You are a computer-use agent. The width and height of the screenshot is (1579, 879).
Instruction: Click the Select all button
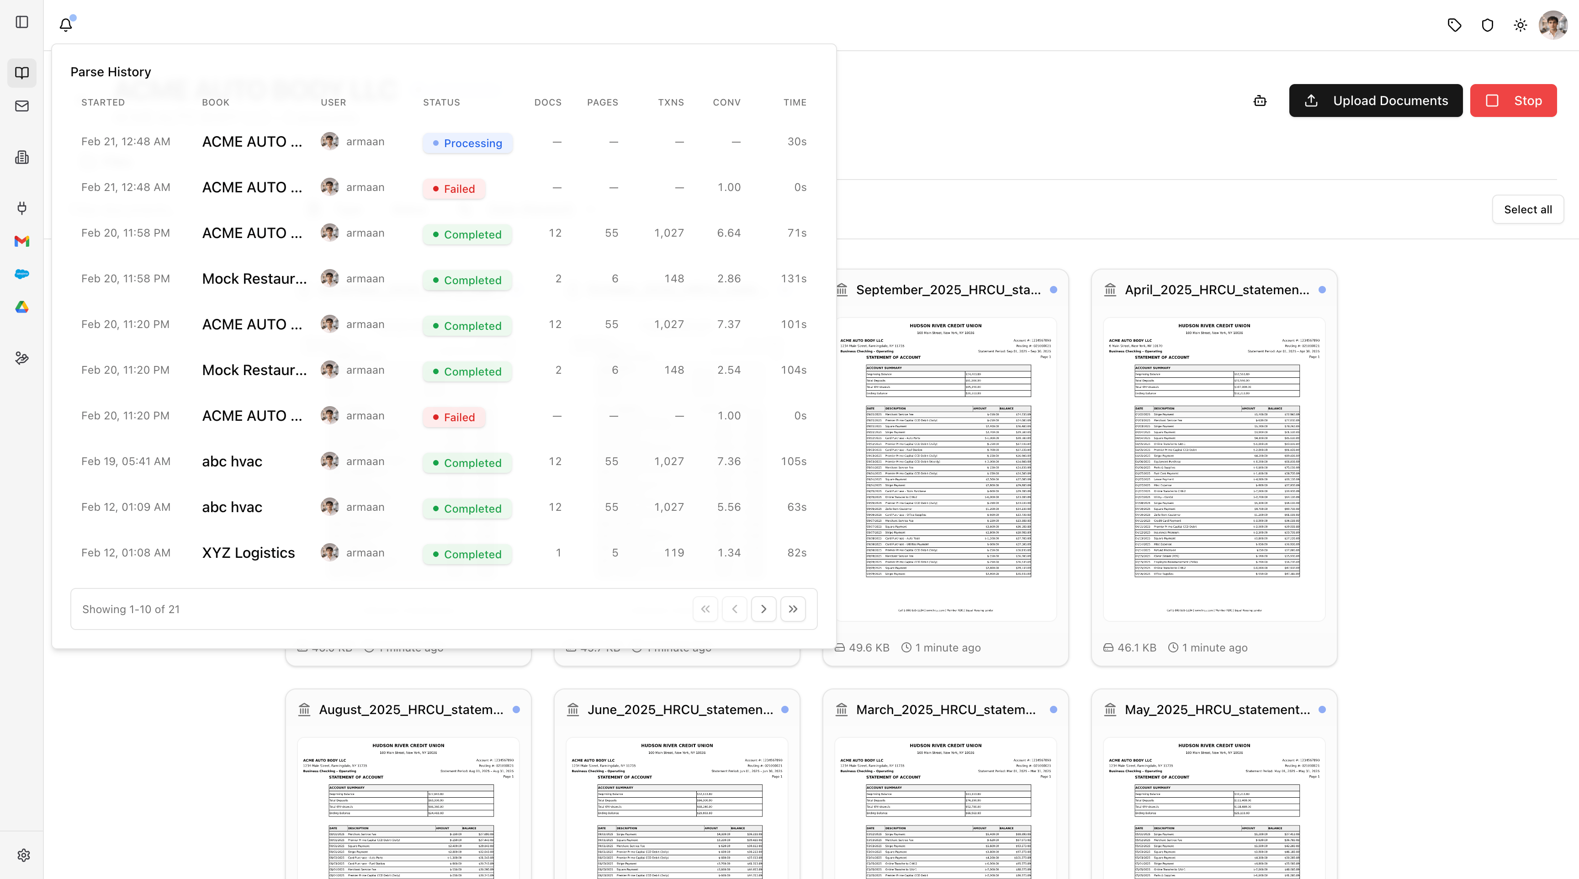(1527, 210)
